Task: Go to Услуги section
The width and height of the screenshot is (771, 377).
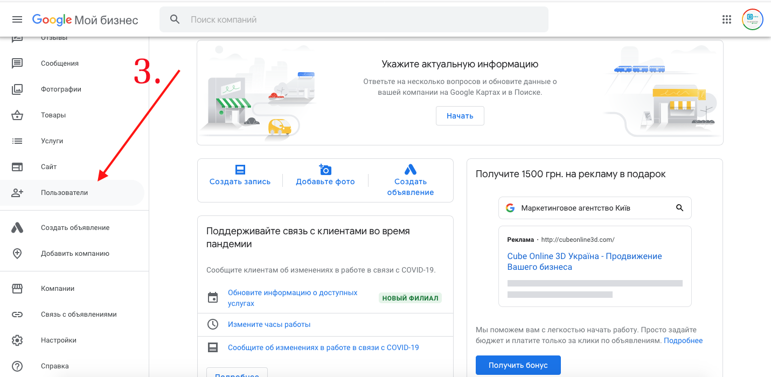Action: tap(52, 141)
